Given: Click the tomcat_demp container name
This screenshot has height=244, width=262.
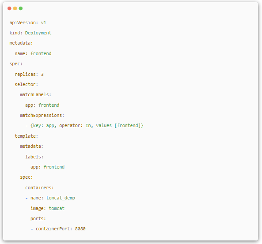Looking at the screenshot, I should (61, 198).
